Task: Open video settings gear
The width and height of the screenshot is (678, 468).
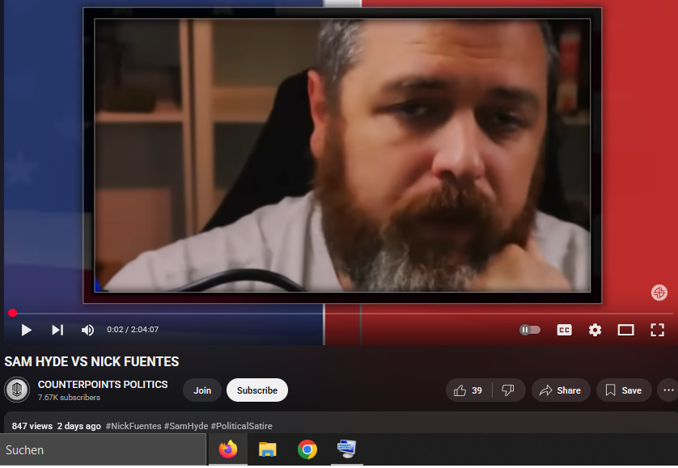Action: click(595, 330)
